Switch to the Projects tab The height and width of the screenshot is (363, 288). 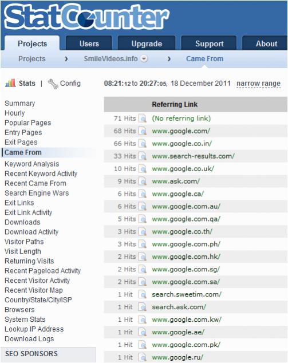[x=32, y=44]
